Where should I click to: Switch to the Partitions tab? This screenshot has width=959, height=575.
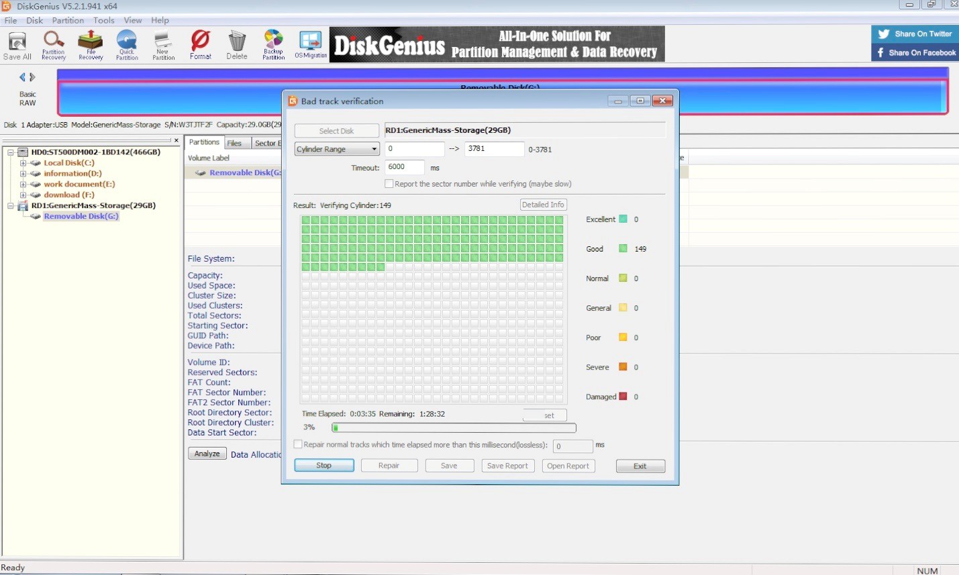coord(204,142)
